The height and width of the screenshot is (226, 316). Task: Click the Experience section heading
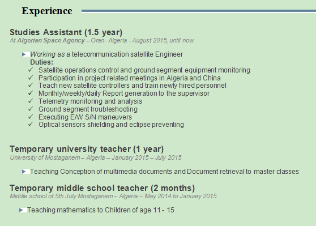47,11
